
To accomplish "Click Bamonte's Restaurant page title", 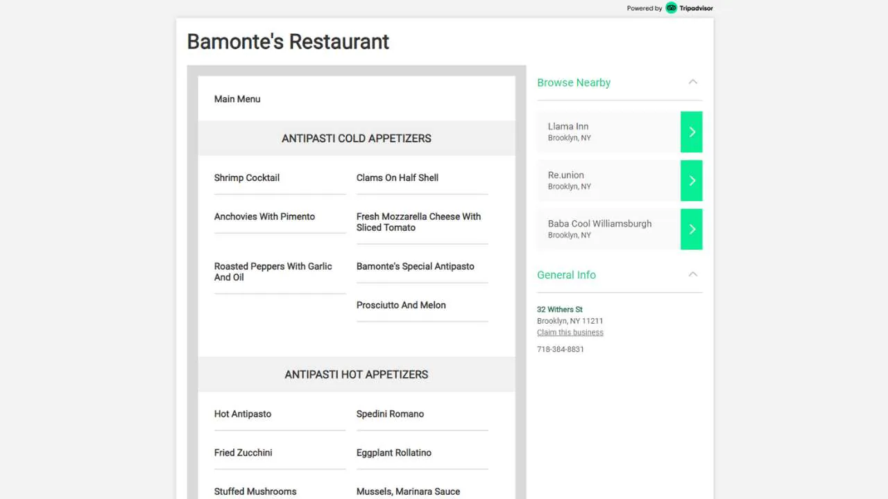I will [288, 42].
